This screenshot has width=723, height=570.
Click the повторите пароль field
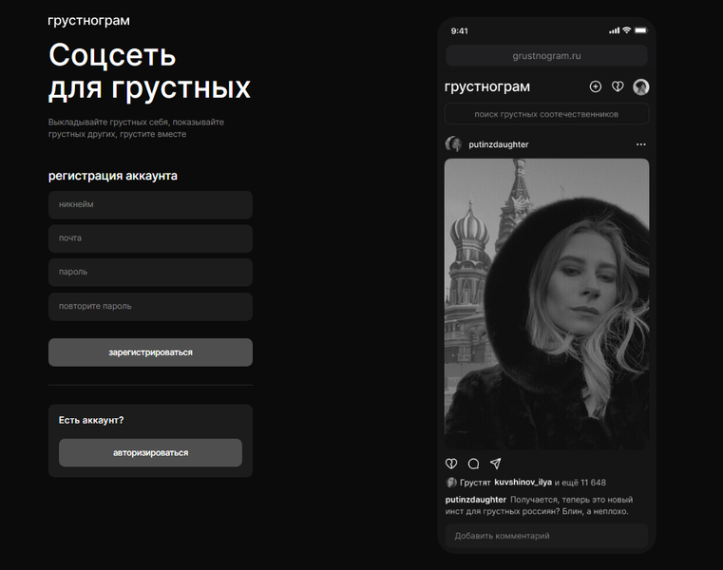pyautogui.click(x=150, y=306)
